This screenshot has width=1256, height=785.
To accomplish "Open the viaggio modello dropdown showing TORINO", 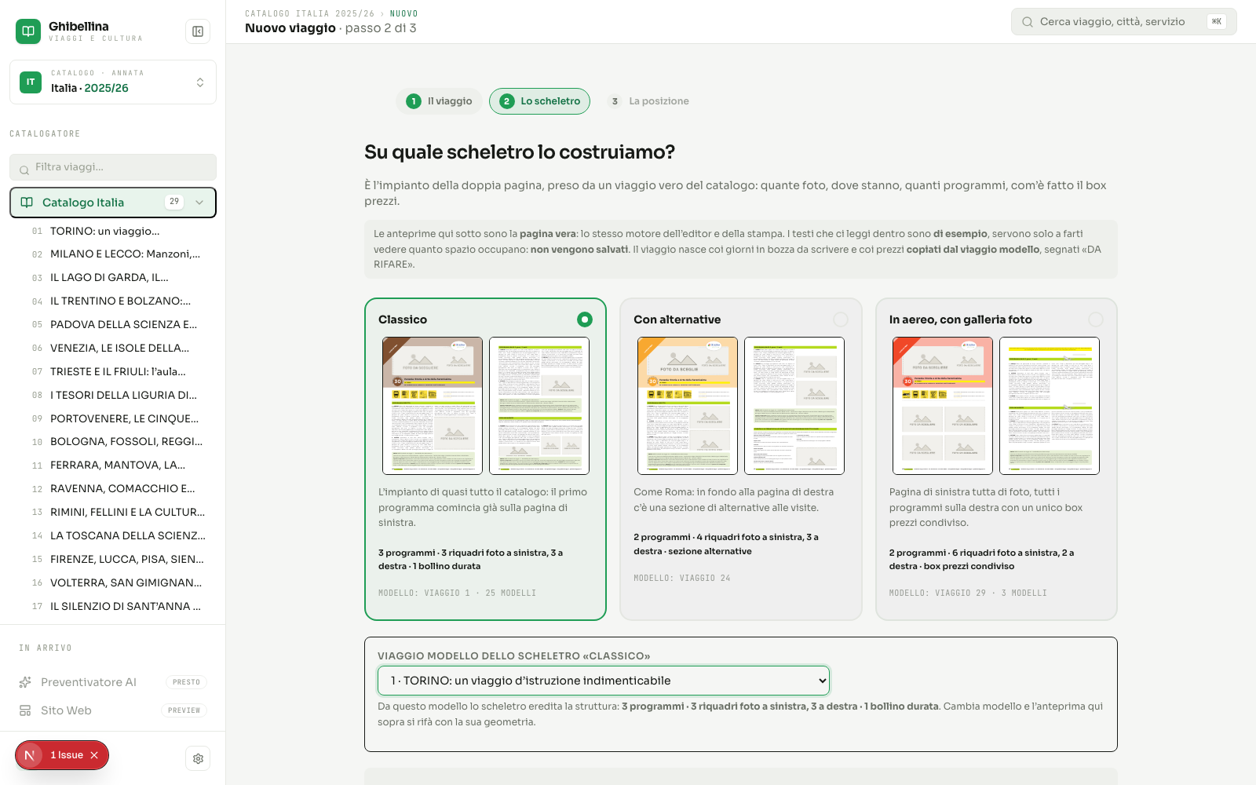I will click(x=604, y=681).
